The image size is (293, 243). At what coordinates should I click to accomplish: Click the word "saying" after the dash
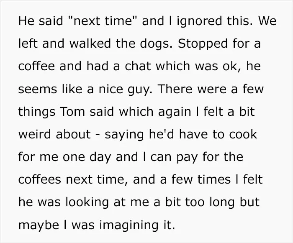(x=124, y=135)
